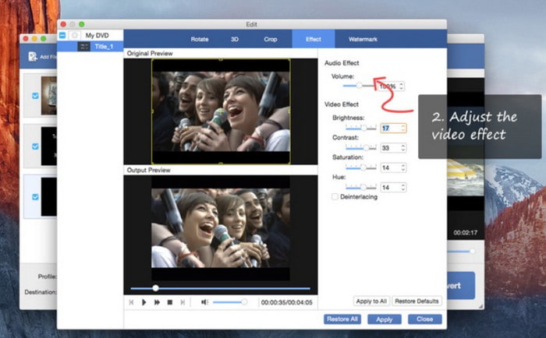Collapse the My DVD tree checkbox
This screenshot has width=546, height=338.
[x=62, y=35]
